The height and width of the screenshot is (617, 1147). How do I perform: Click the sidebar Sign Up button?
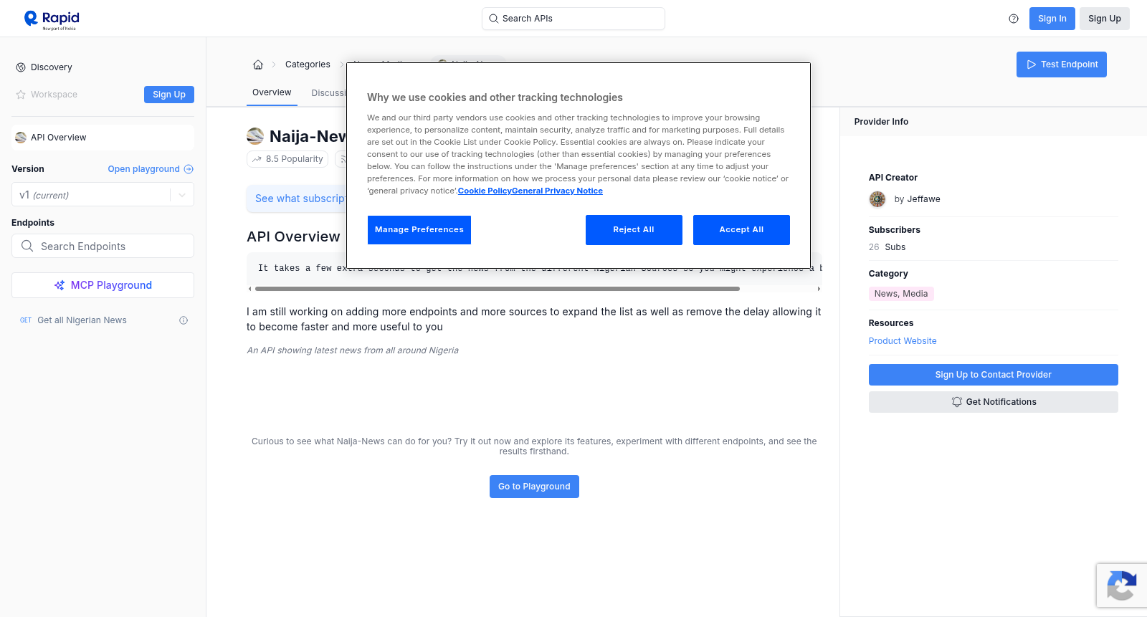(x=169, y=95)
